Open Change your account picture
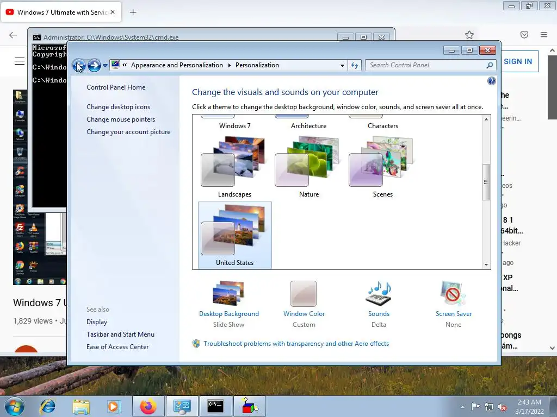This screenshot has width=557, height=417. 128,132
